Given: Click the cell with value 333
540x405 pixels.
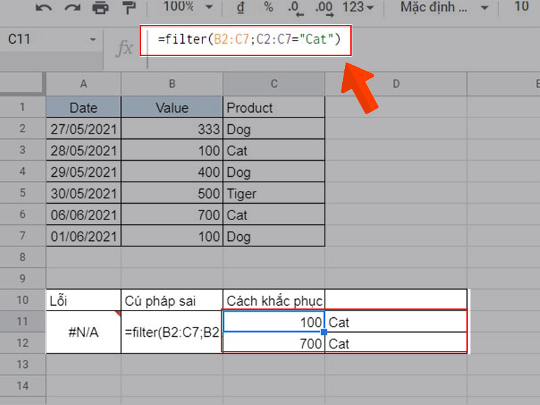Looking at the screenshot, I should coord(172,129).
